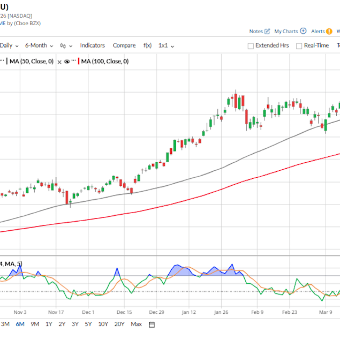Click the Notes edit icon
The height and width of the screenshot is (340, 340).
pos(267,31)
